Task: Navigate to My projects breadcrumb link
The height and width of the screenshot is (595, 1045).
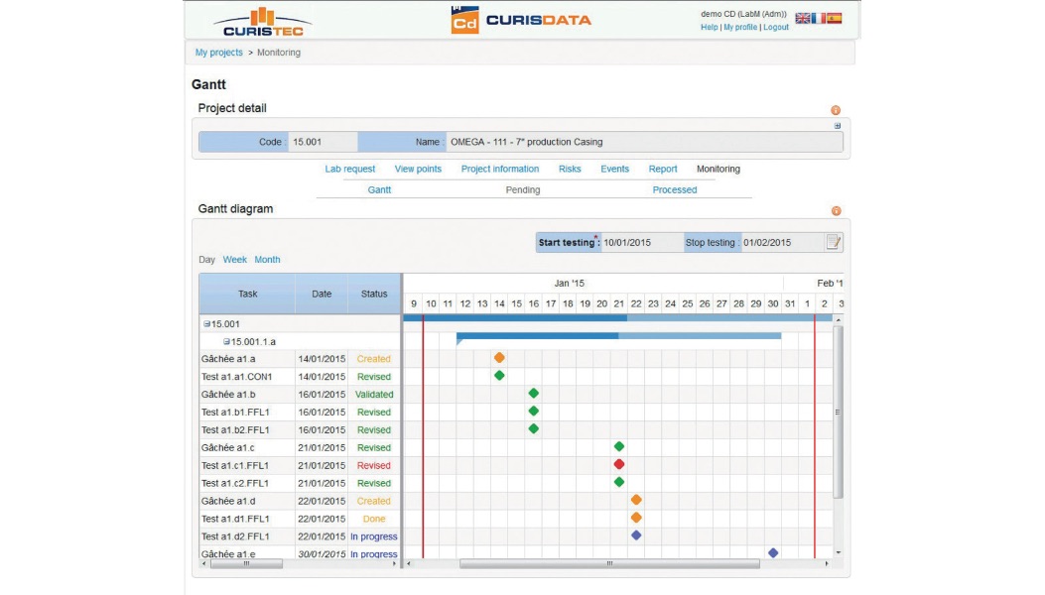Action: (x=218, y=53)
